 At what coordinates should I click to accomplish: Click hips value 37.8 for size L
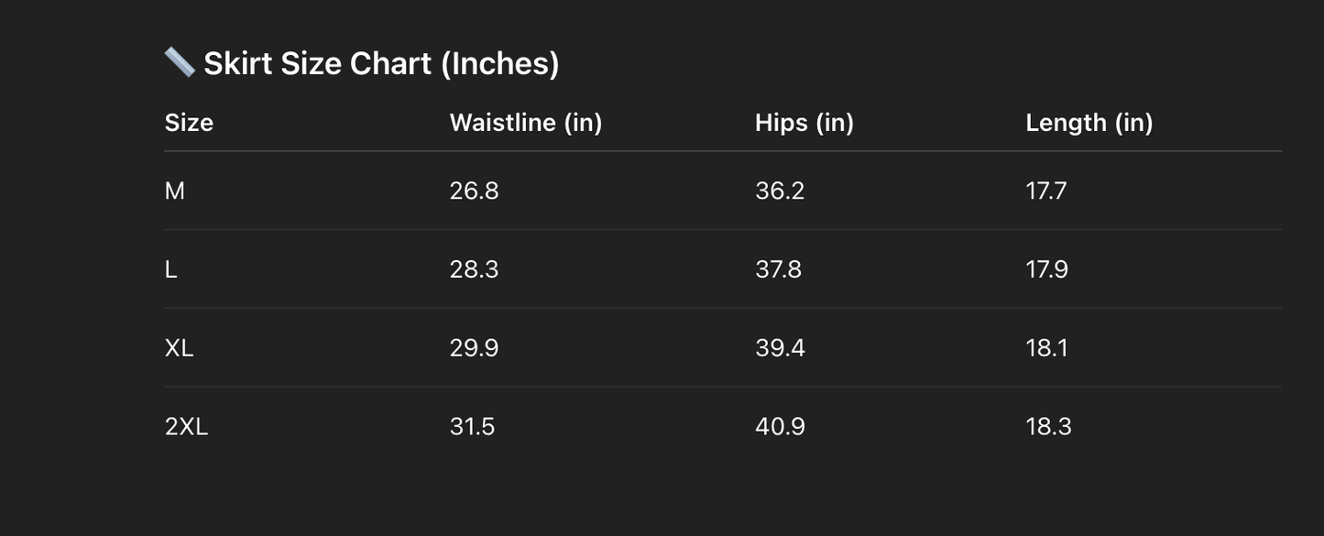tap(779, 269)
